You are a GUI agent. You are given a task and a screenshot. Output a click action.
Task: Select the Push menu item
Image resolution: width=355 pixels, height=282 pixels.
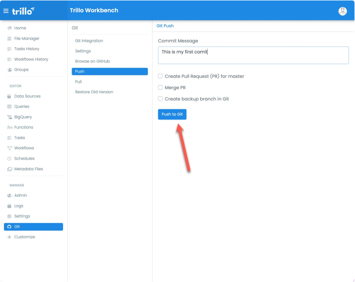pyautogui.click(x=110, y=72)
